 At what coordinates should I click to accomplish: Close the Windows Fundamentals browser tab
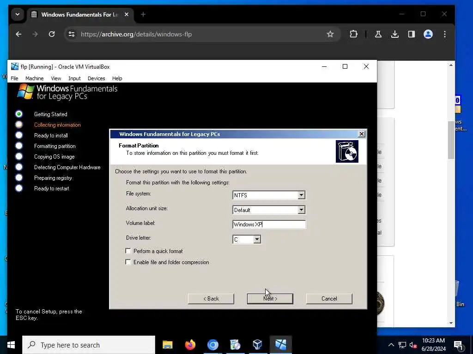[x=127, y=14]
